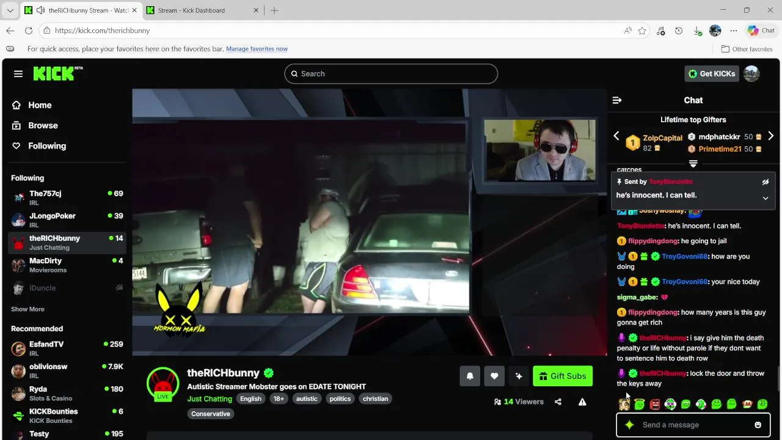The image size is (782, 440).
Task: Click the Gift Subs button
Action: tap(563, 376)
